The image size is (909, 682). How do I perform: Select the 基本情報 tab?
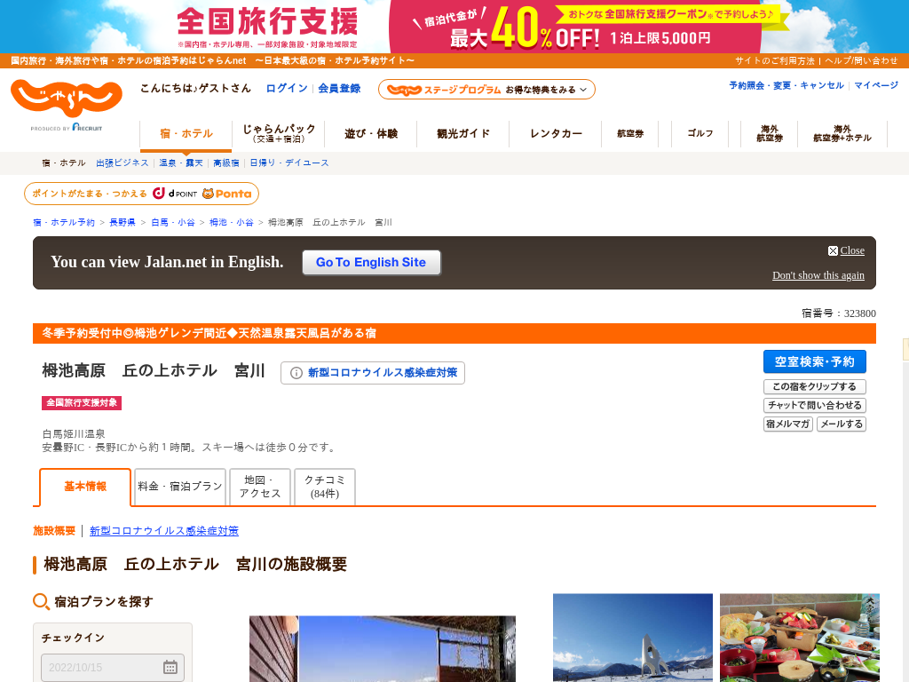click(x=85, y=488)
